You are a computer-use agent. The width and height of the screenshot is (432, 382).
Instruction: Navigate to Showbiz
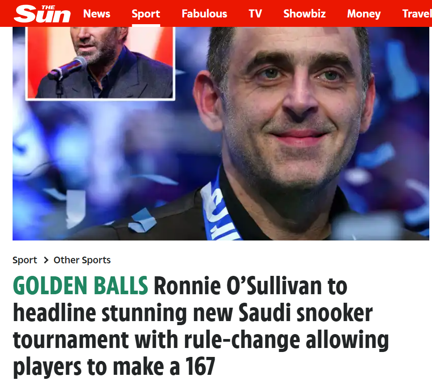click(304, 14)
